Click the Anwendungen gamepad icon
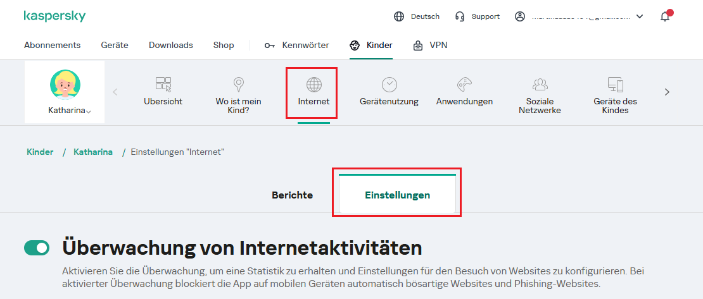This screenshot has width=703, height=299. pyautogui.click(x=464, y=84)
